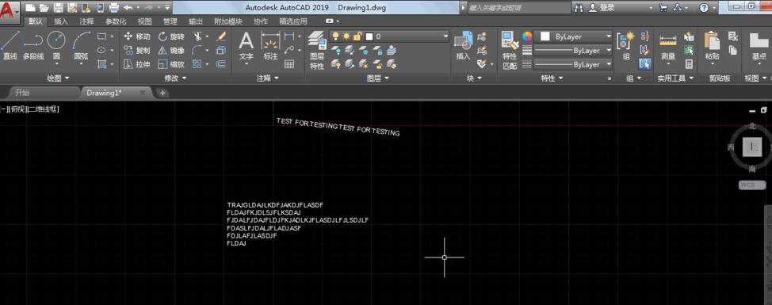Screen dimensions: 772x305
Task: Toggle layer on/off lightbulb icon
Action: pos(336,36)
